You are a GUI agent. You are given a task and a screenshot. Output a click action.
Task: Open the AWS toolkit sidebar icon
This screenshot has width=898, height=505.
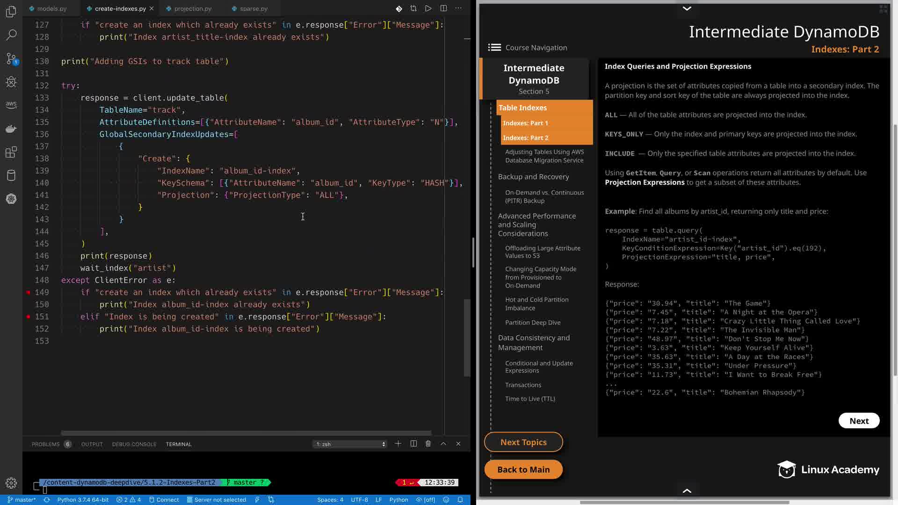pyautogui.click(x=11, y=105)
